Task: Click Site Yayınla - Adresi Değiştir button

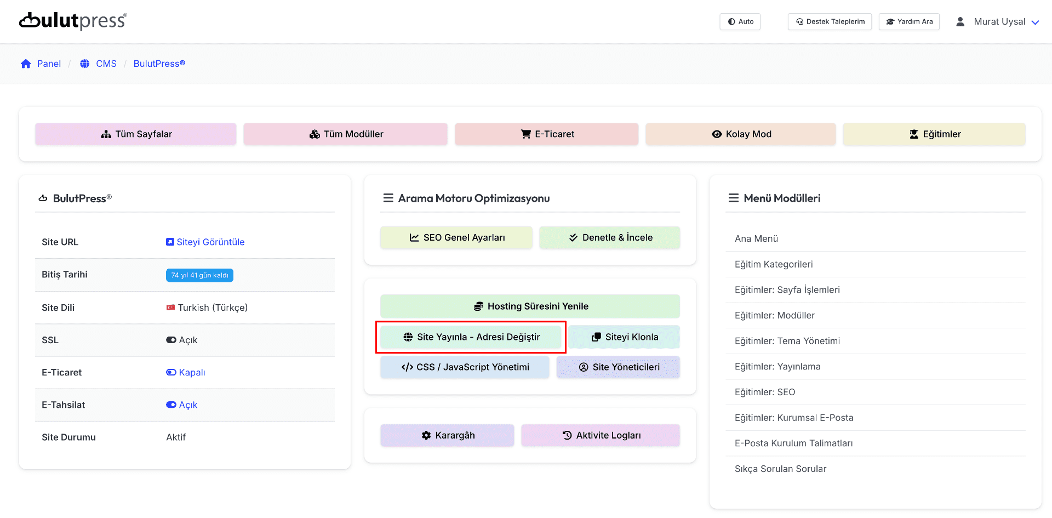Action: click(471, 337)
